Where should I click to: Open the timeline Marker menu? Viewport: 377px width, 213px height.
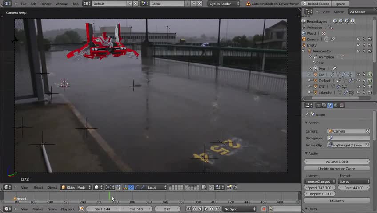(x=38, y=209)
